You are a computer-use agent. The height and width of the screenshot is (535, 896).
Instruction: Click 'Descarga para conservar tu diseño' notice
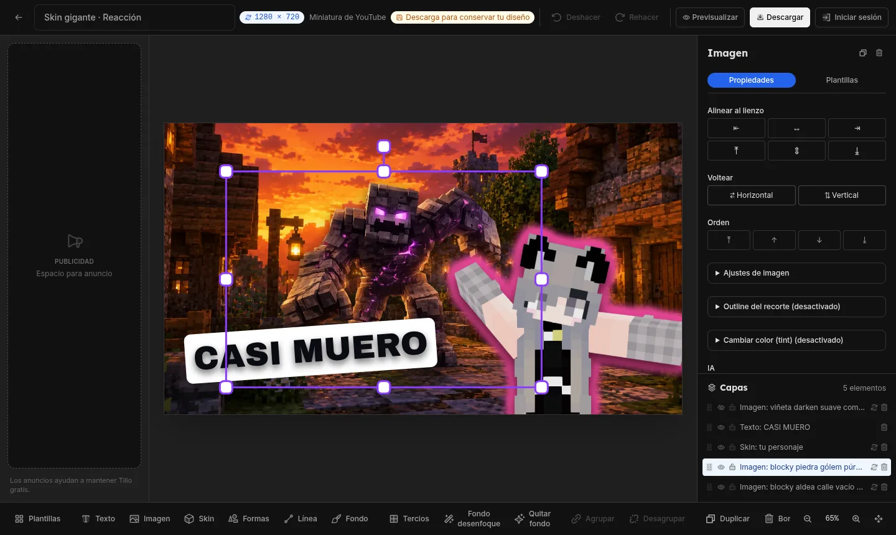click(463, 17)
